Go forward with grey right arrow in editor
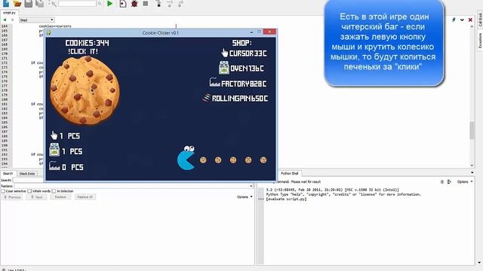483x271 pixels. coord(13,20)
